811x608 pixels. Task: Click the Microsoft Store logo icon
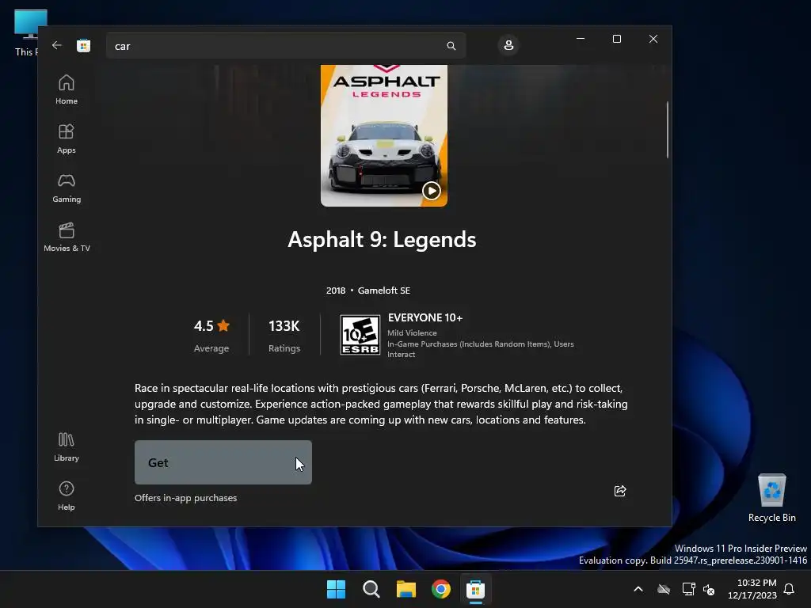coord(83,45)
